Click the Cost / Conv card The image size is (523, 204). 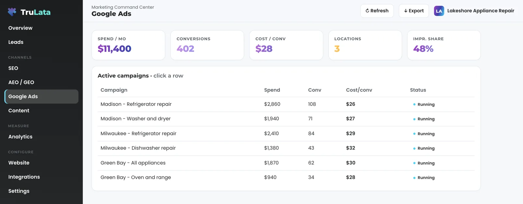[286, 45]
